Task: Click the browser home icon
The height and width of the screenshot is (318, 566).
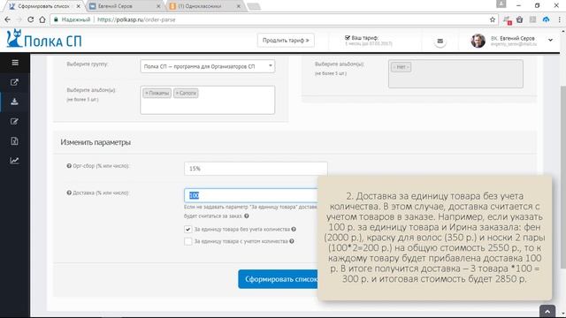Action: [42, 19]
